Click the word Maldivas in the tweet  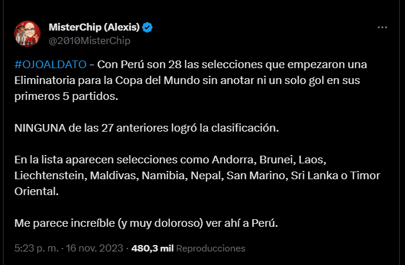(x=108, y=176)
